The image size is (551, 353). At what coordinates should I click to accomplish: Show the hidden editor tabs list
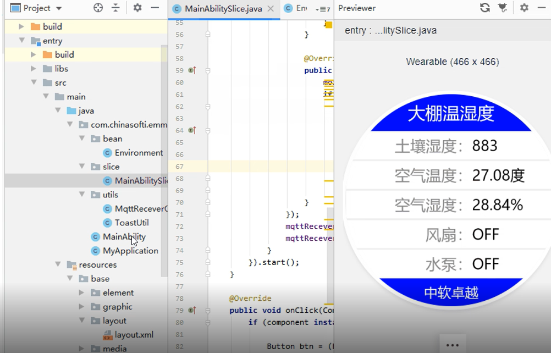tap(323, 9)
